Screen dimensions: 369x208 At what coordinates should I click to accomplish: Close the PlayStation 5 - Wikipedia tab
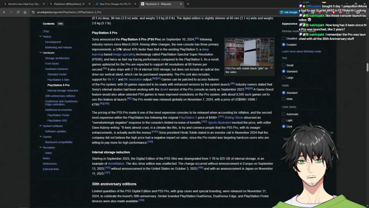181,4
